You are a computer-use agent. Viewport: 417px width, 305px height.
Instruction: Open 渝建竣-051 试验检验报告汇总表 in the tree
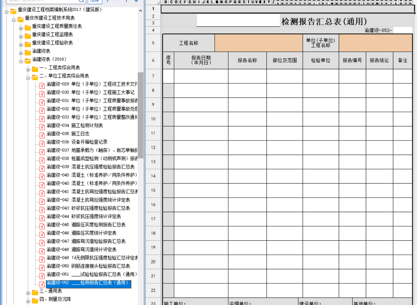tap(92, 274)
